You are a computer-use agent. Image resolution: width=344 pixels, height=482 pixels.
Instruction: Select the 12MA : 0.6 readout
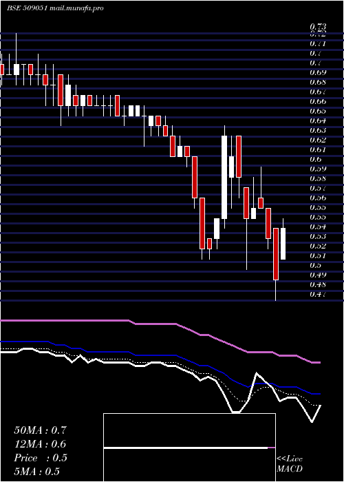40,444
